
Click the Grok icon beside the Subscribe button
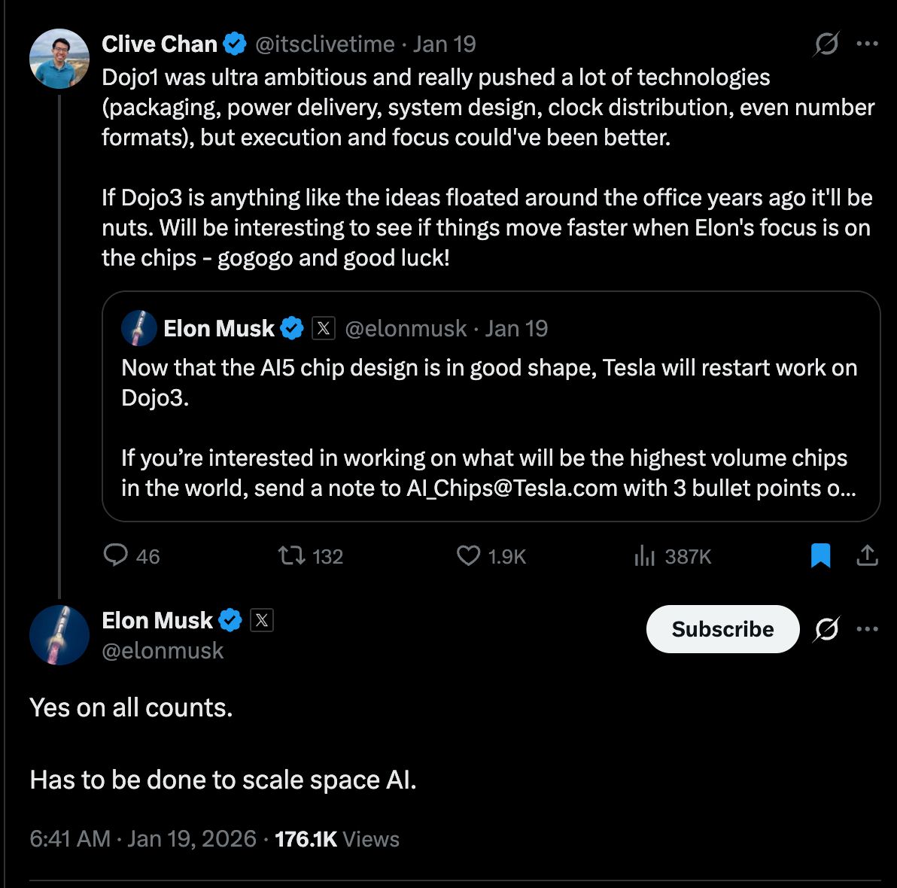[826, 629]
